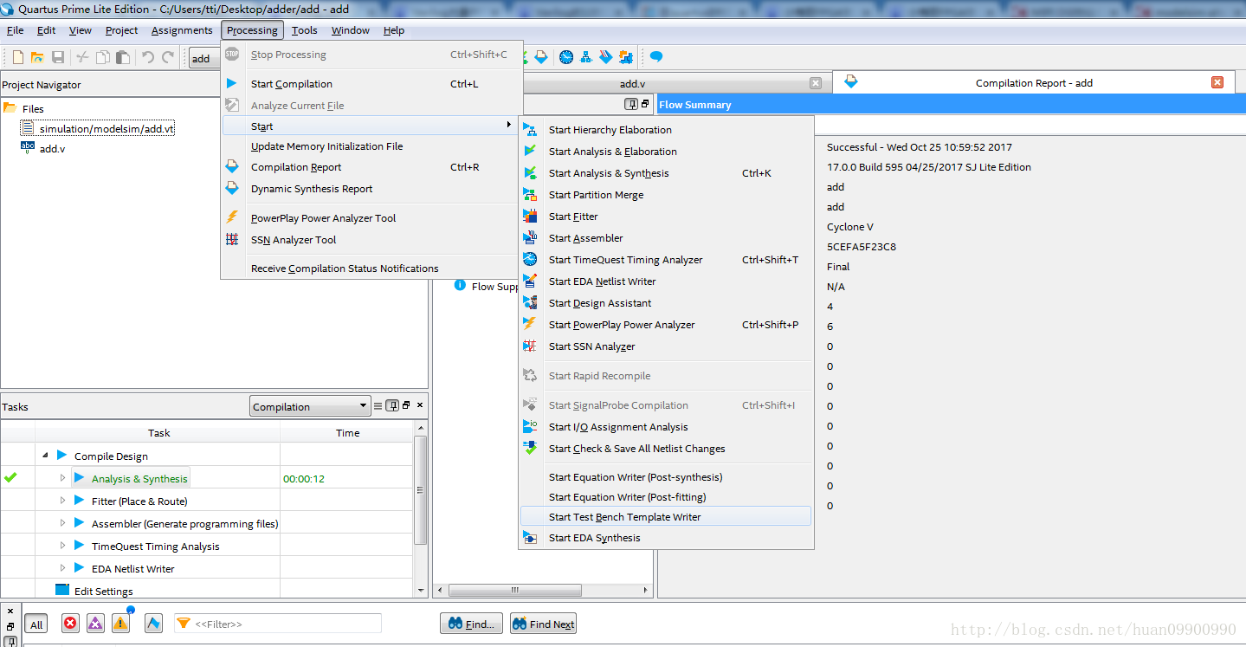Expand the Fitter (Place & Route) task
The width and height of the screenshot is (1246, 647).
[x=62, y=501]
